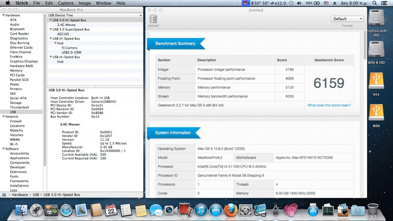The height and width of the screenshot is (221, 393).
Task: Collapse USB 3.0 SuperSpeed Bus
Action: tap(51, 29)
